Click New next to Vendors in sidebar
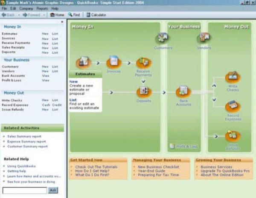Screen dimensions: 256x198 pyautogui.click(x=45, y=71)
